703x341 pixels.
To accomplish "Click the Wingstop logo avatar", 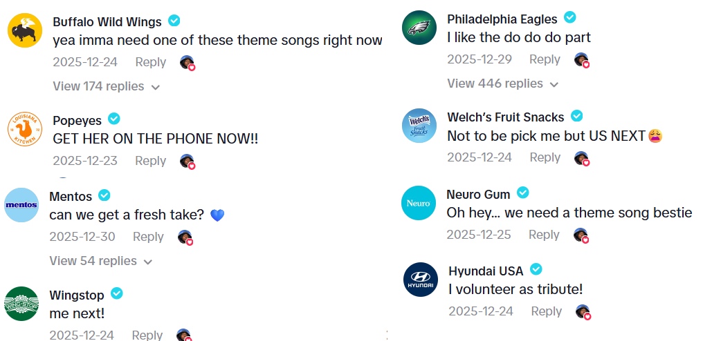I will [21, 303].
